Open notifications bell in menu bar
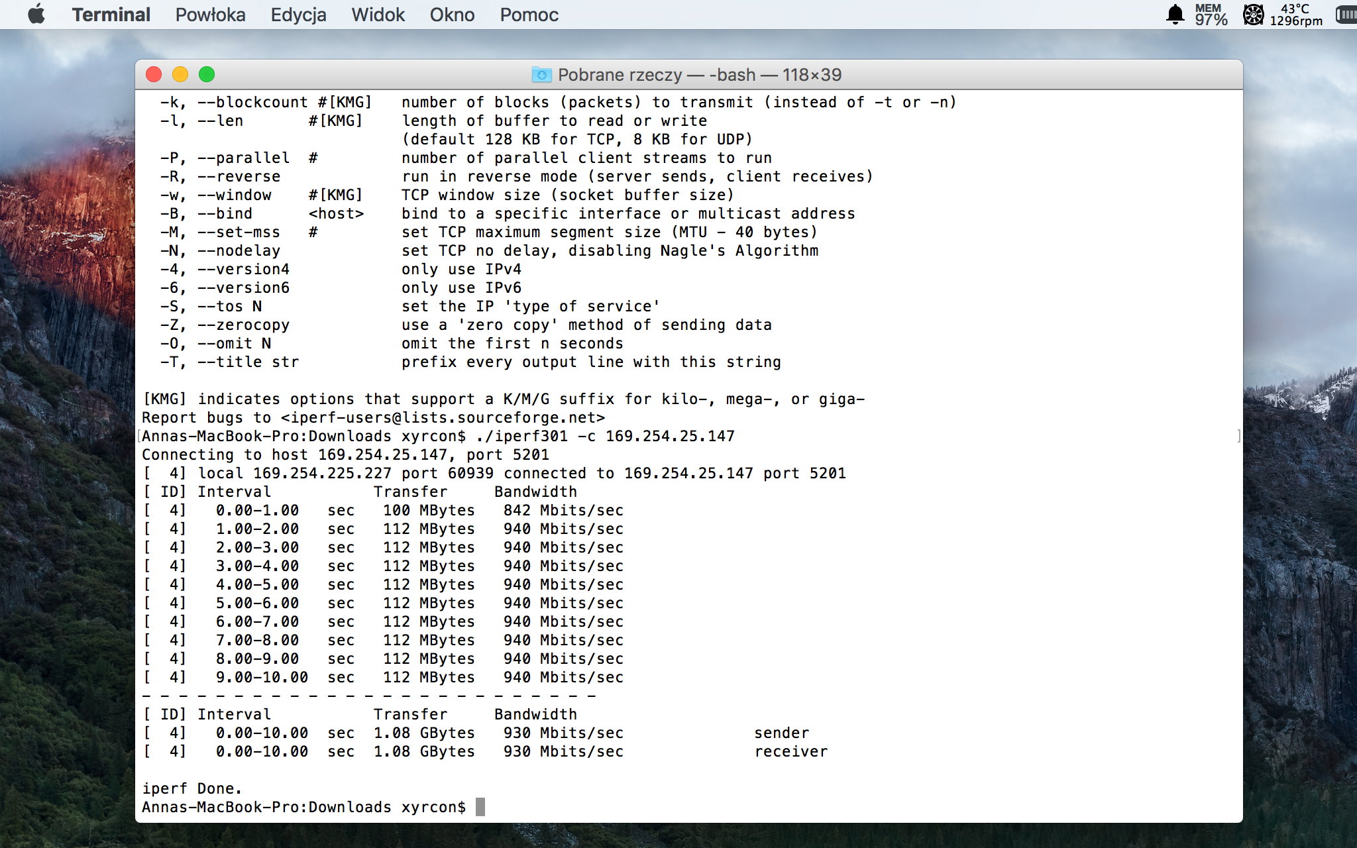Viewport: 1357px width, 848px height. pos(1175,15)
